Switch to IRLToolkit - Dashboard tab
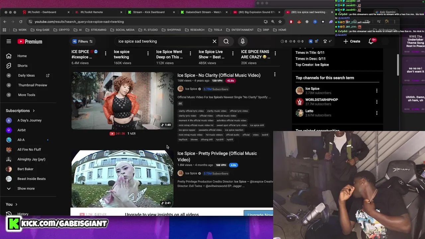The image size is (425, 239). (42, 12)
